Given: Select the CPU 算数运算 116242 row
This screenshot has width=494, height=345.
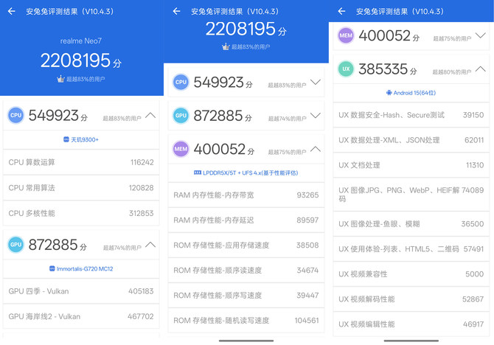Looking at the screenshot, I should point(81,162).
